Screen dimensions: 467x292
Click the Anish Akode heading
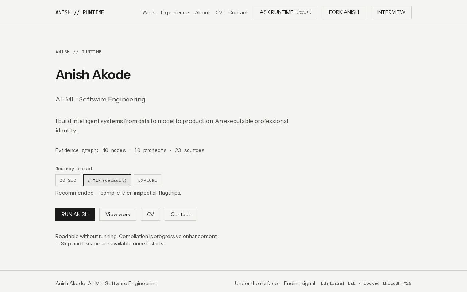coord(93,74)
